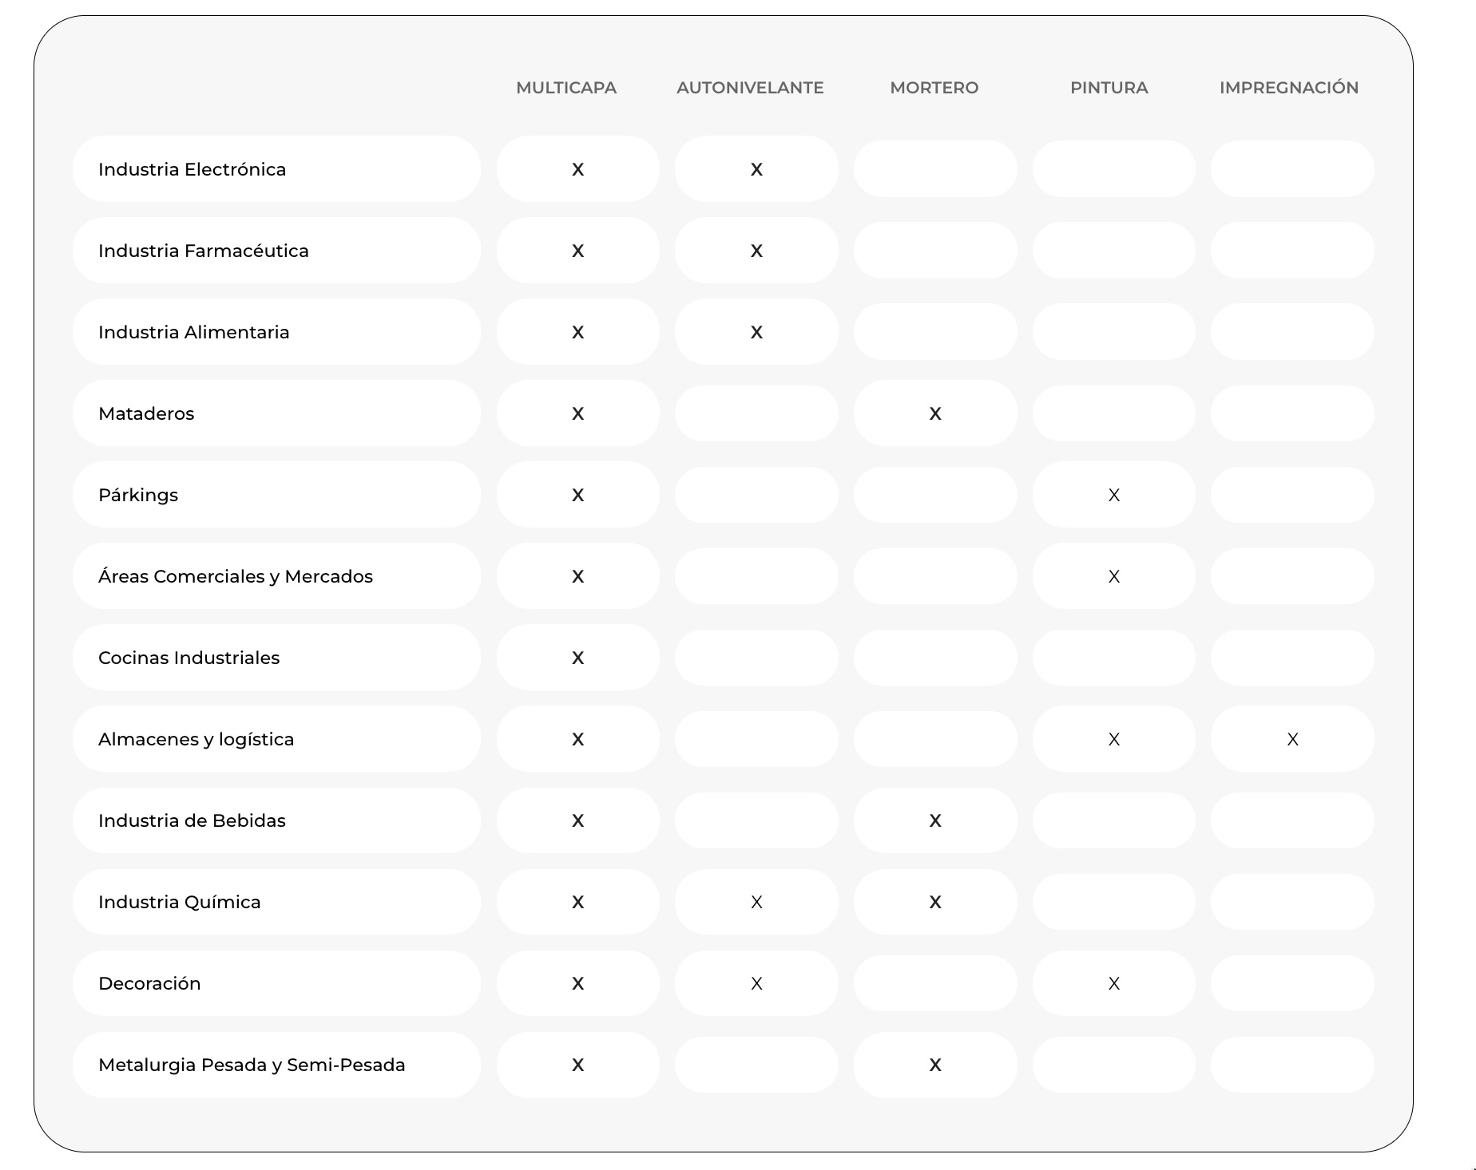Click the MORTERO column header
This screenshot has height=1170, width=1476.
934,88
